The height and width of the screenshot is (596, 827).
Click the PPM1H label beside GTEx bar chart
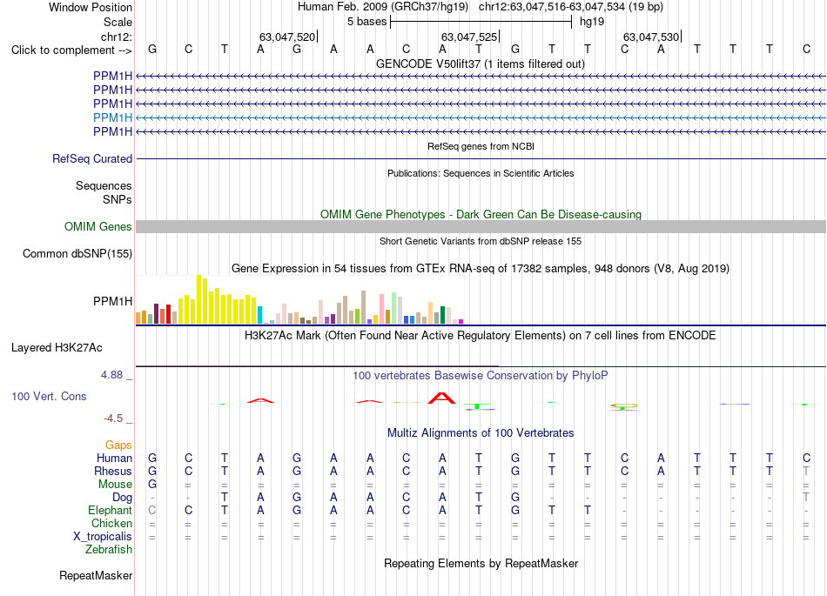[112, 301]
